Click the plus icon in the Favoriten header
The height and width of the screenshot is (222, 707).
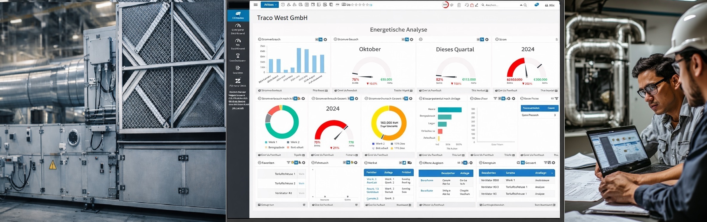[x=304, y=163]
